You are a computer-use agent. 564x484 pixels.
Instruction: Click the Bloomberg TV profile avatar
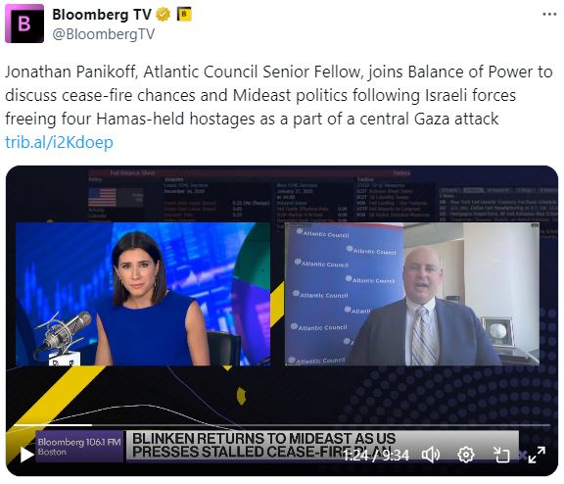coord(24,24)
